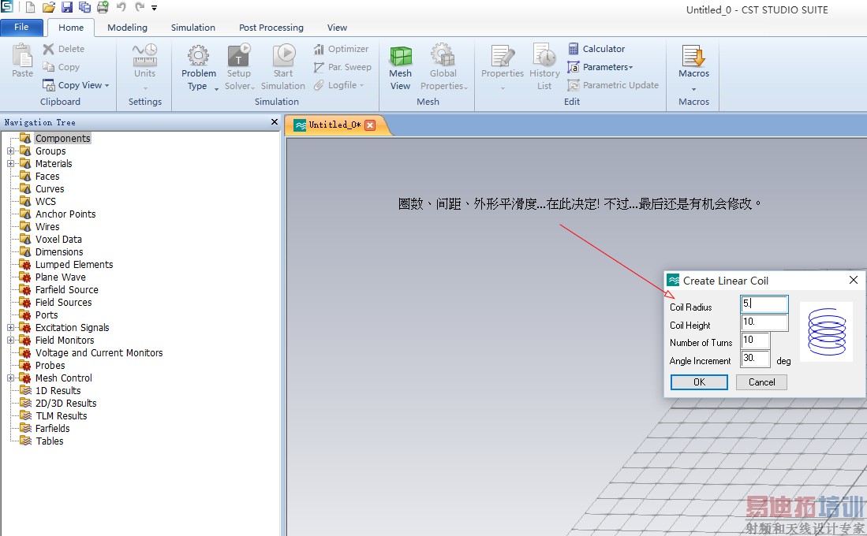Screen dimensions: 867x536
Task: Click the Paste icon in Clipboard group
Action: pyautogui.click(x=22, y=55)
